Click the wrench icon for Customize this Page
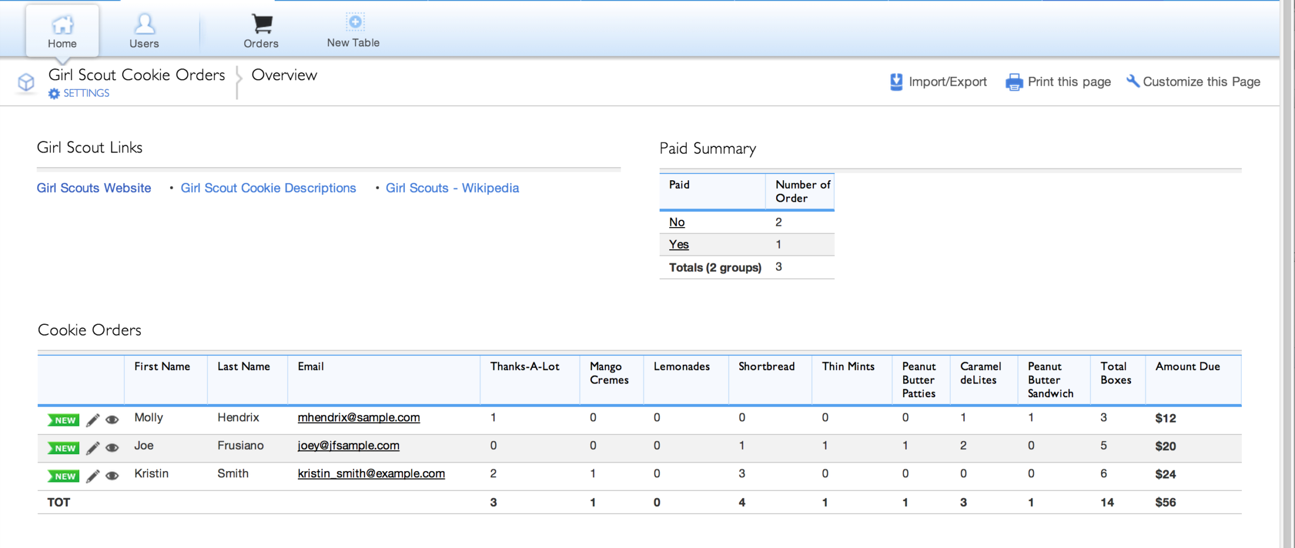The height and width of the screenshot is (548, 1295). coord(1132,81)
